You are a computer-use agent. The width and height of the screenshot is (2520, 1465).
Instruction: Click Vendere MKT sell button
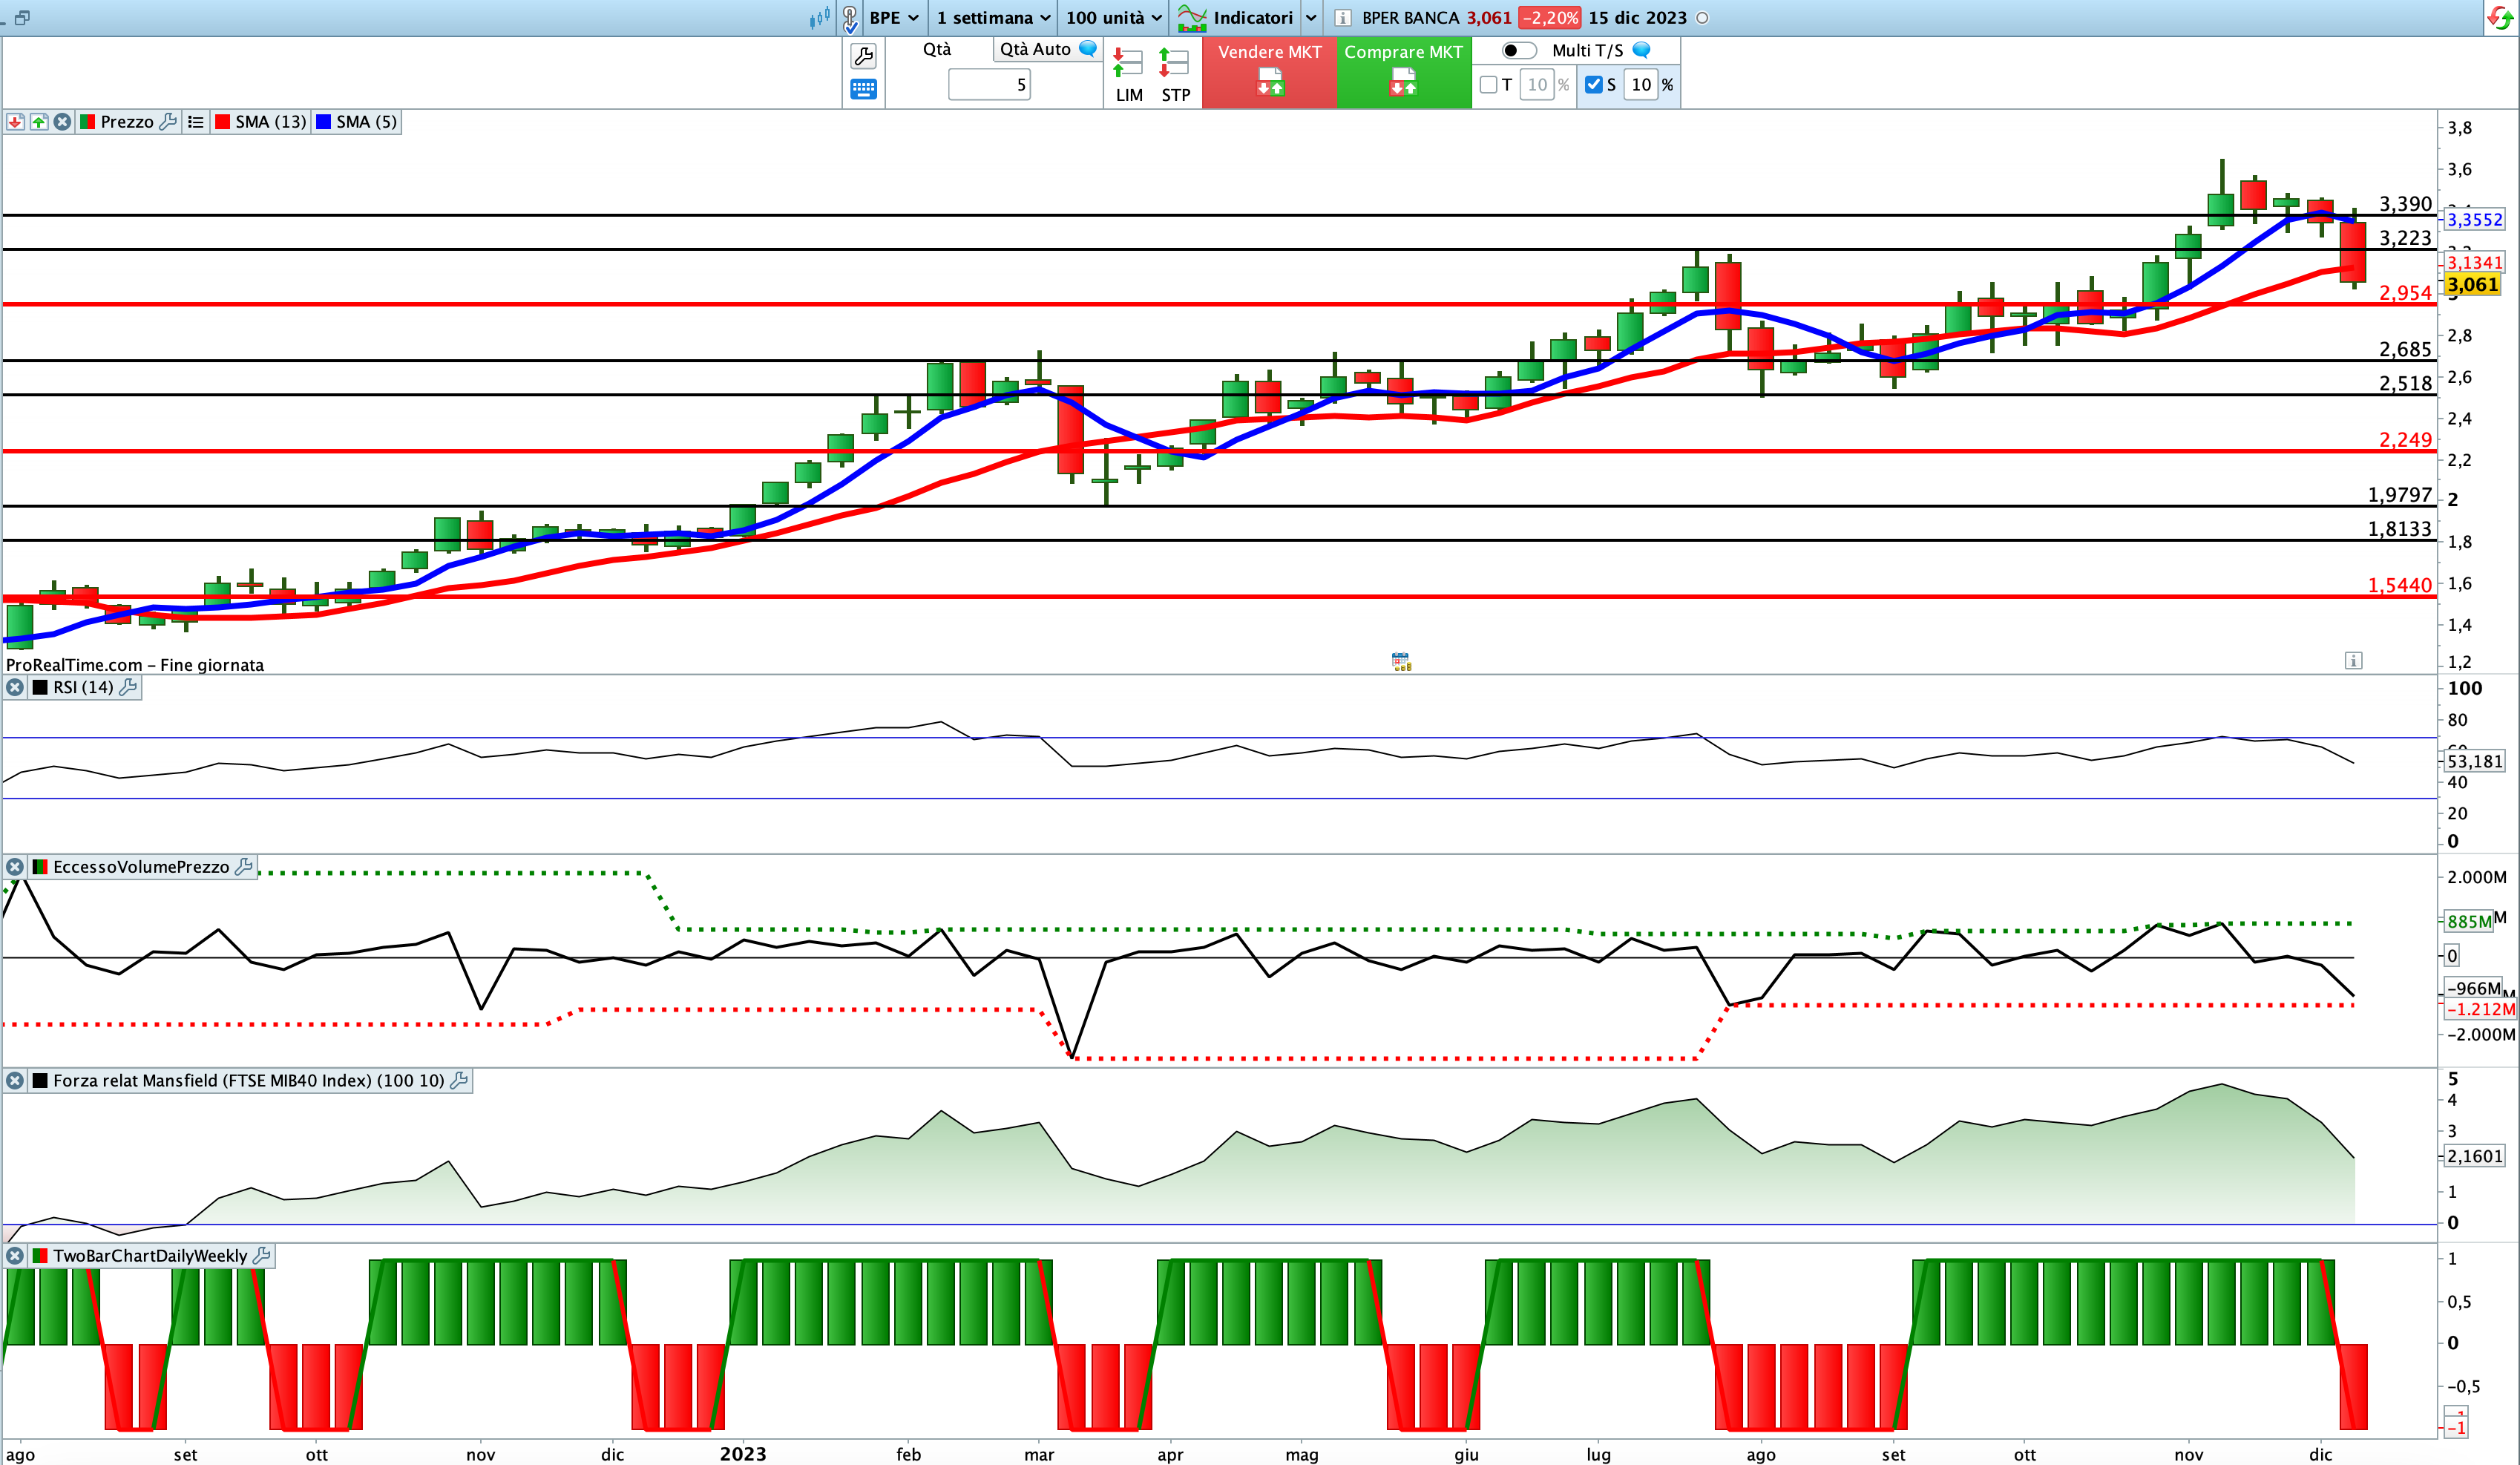pyautogui.click(x=1269, y=72)
